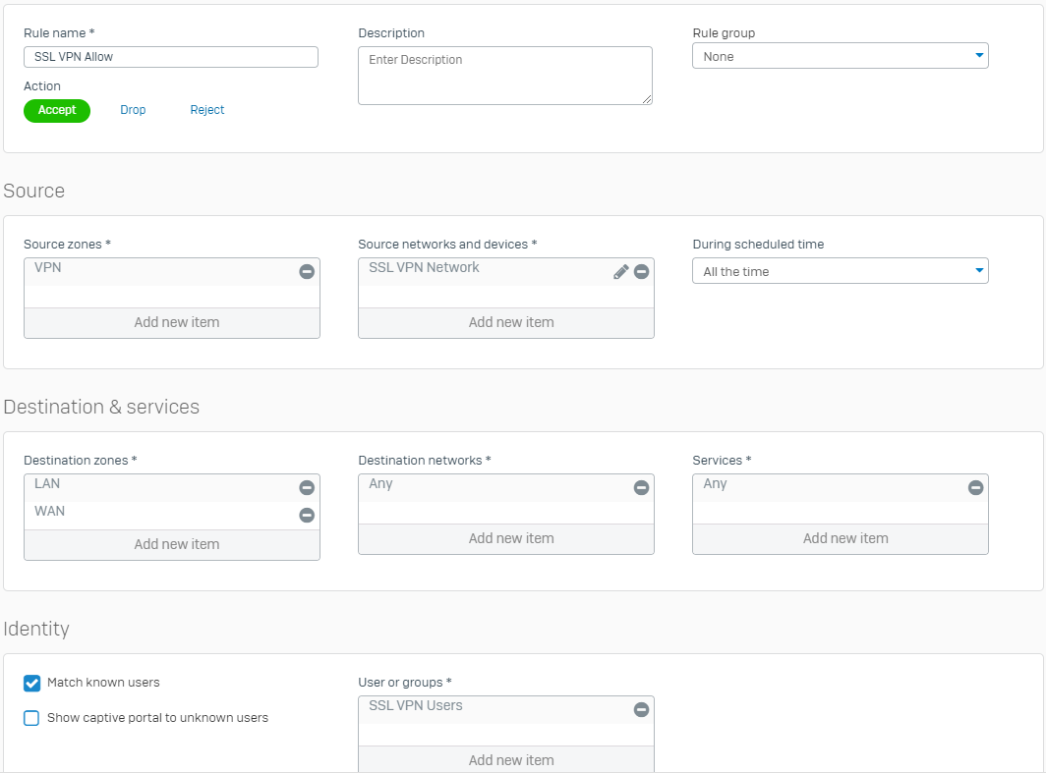
Task: Uncheck Match known users checkbox
Action: (32, 683)
